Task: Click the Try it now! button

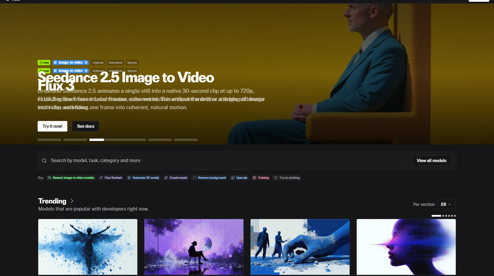Action: (x=52, y=126)
